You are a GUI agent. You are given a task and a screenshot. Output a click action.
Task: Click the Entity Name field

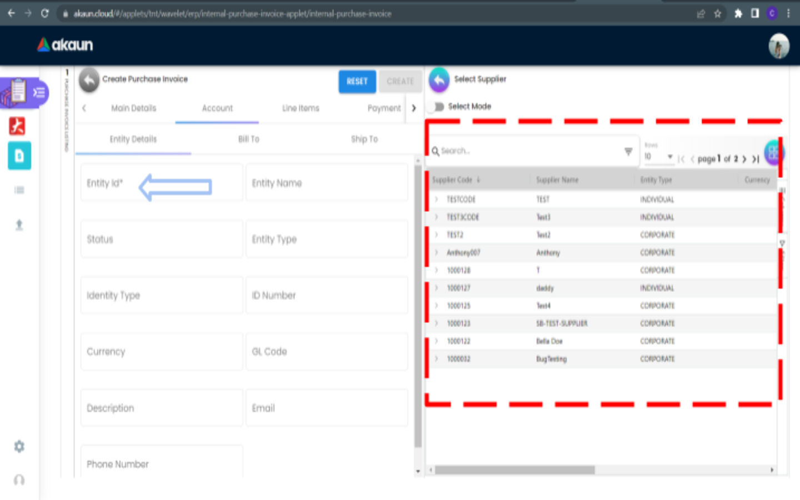click(327, 182)
